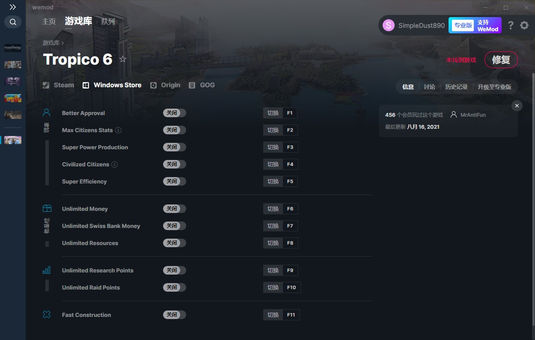Toggle Super Efficiency switch
535x340 pixels.
175,181
